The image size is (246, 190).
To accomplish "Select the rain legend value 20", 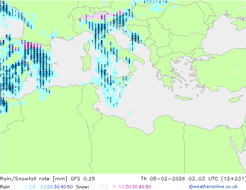I will point(50,187).
